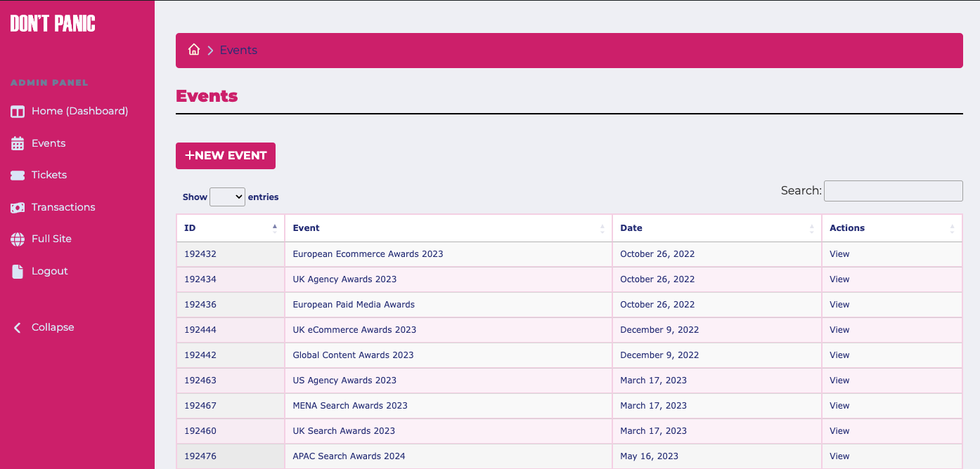This screenshot has width=980, height=469.
Task: Open the Show entries dropdown
Action: (x=227, y=197)
